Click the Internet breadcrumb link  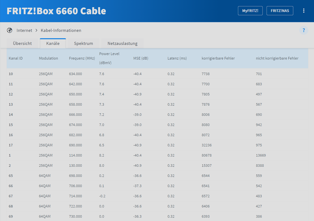(24, 30)
